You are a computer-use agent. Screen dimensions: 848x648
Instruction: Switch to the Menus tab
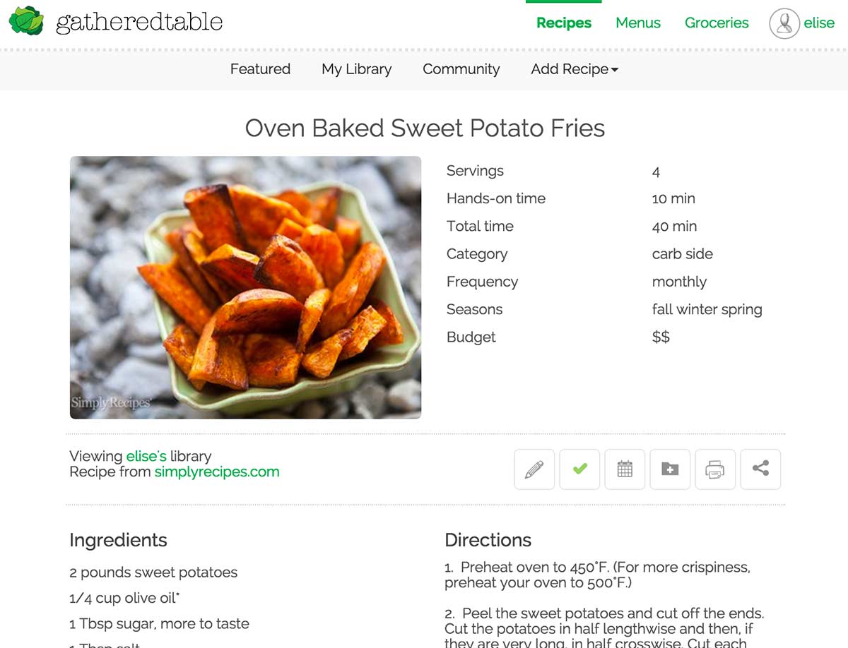(637, 23)
